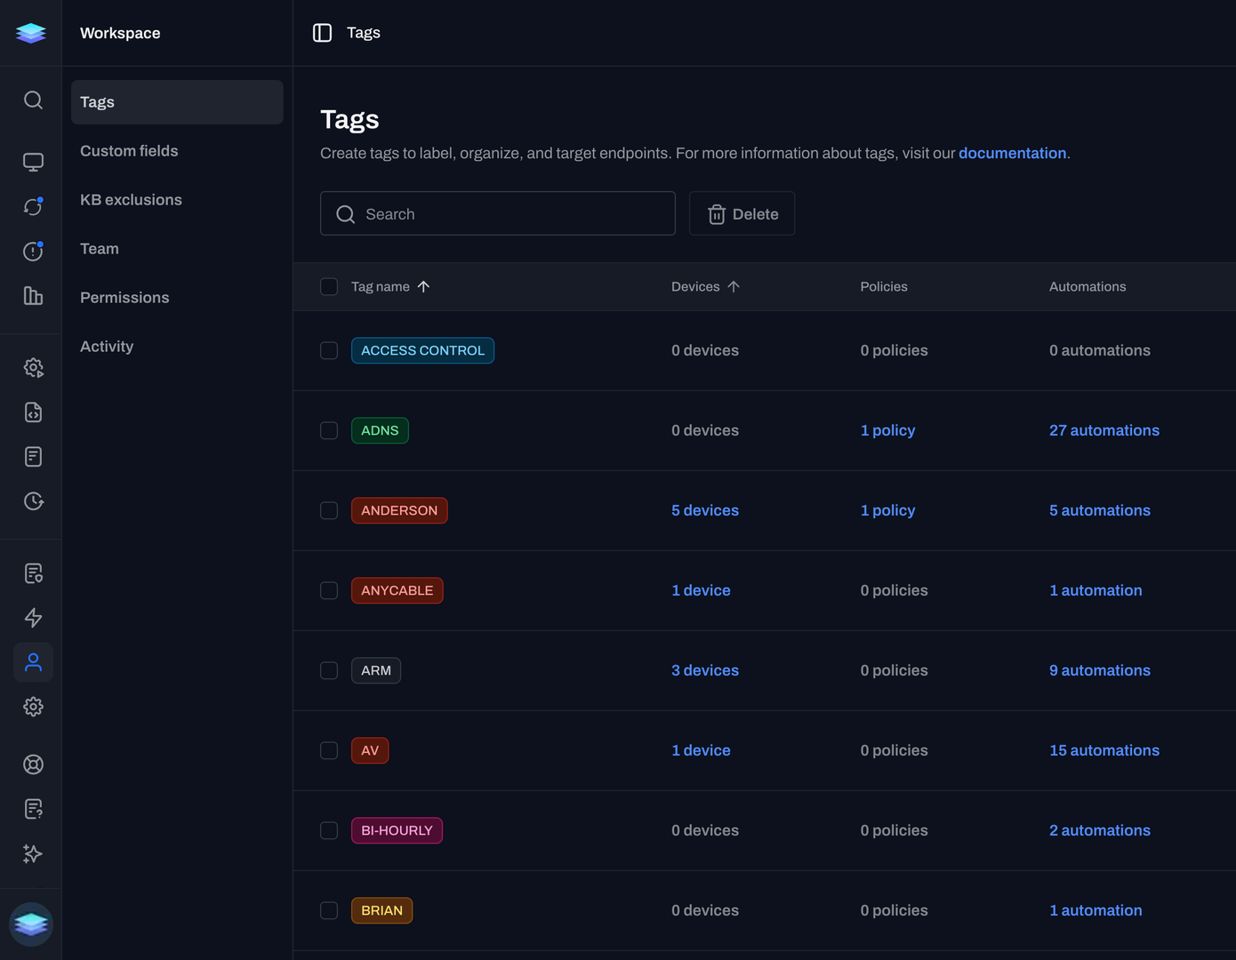Open ANYCABLE 1 device link

[x=701, y=590]
